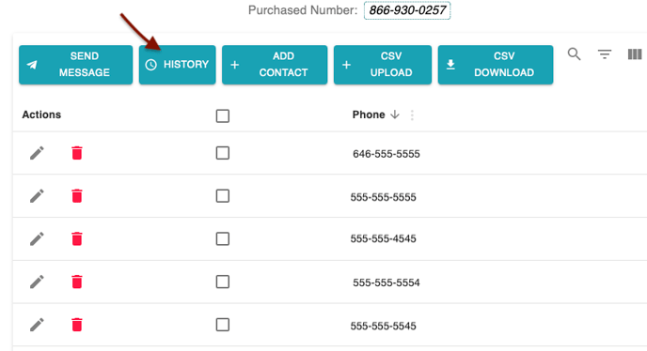Click the purchased number 866-930-0257 field
Viewport: 647px width, 351px height.
coord(407,10)
